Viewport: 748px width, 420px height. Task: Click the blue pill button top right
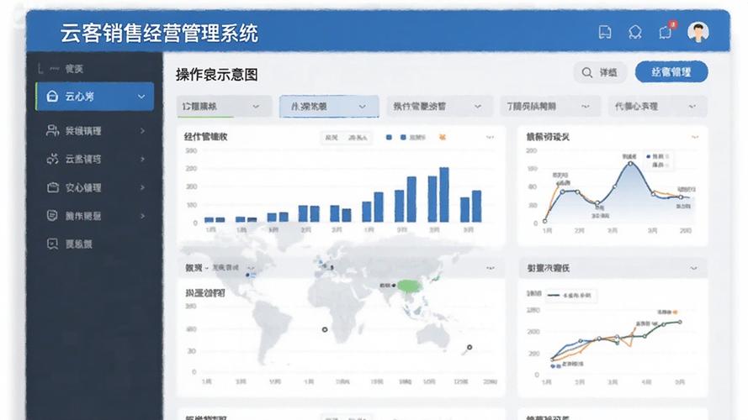coord(671,72)
